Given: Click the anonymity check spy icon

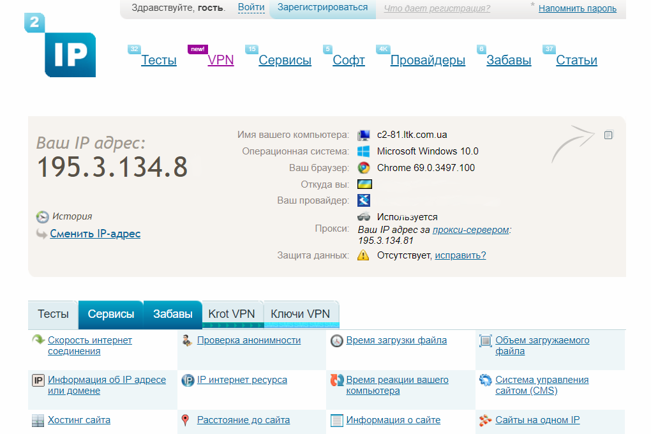Looking at the screenshot, I should pos(187,341).
